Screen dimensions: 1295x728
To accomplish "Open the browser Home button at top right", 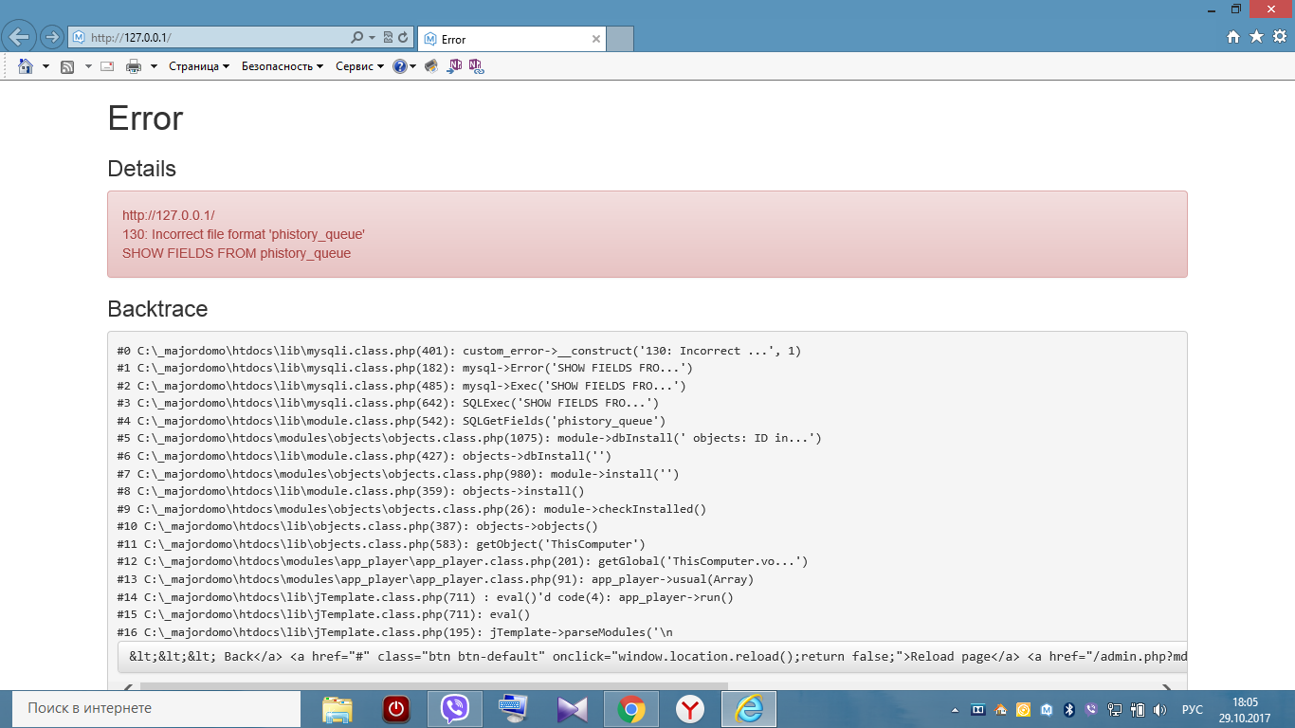I will (x=1233, y=37).
